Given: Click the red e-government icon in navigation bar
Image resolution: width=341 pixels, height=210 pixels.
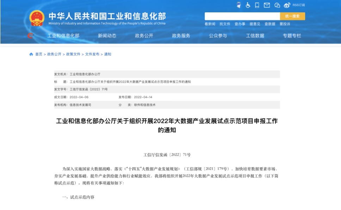Looking at the screenshot, I should [x=31, y=35].
